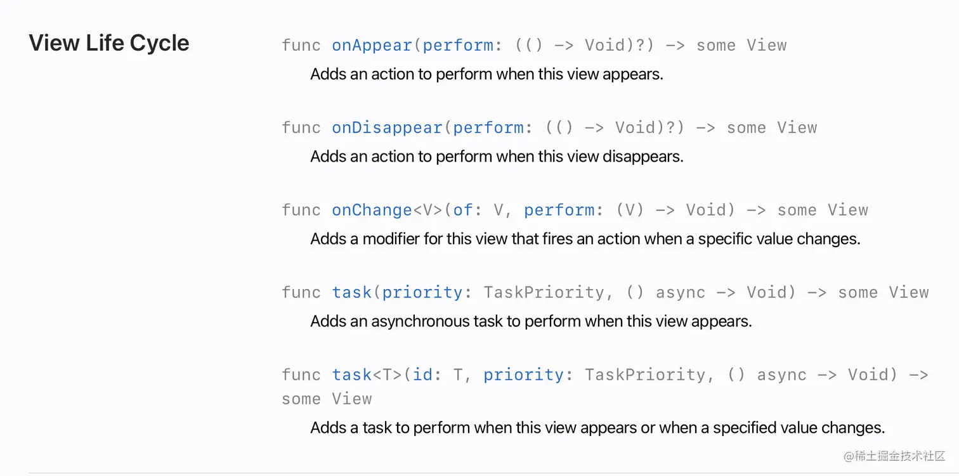Click the priority parameter in task<T> signature
Screen dimensions: 959x476
pos(523,375)
